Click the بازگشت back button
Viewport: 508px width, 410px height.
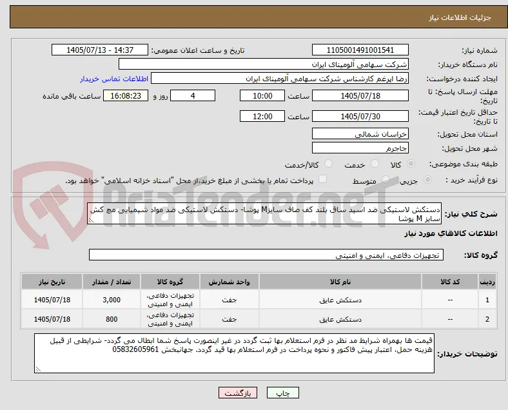(x=238, y=393)
